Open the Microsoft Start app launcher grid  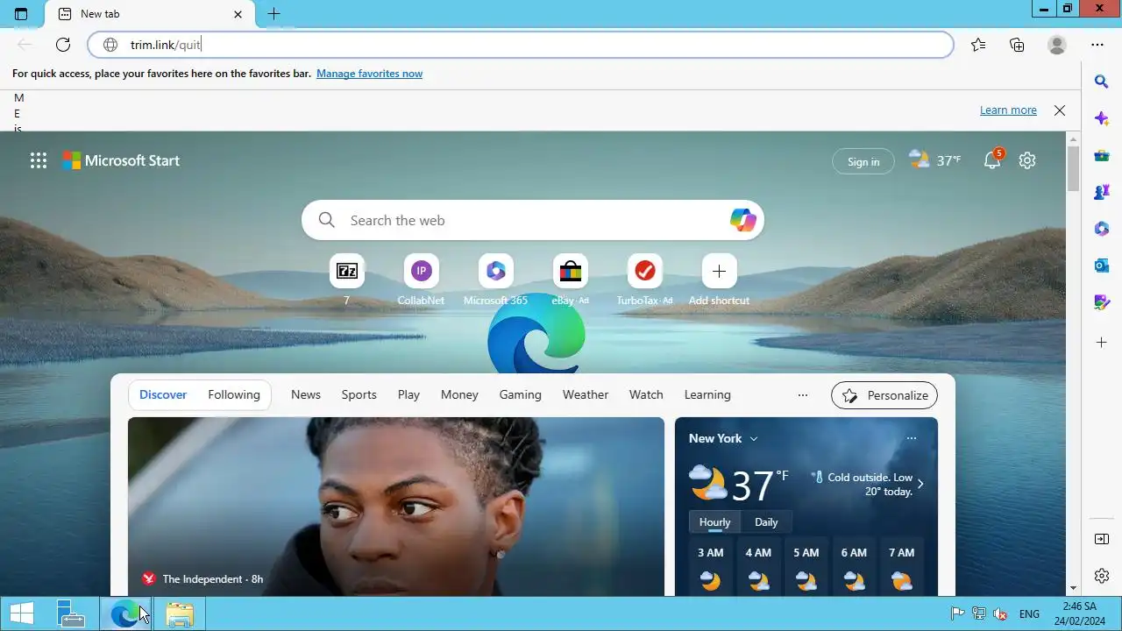pyautogui.click(x=39, y=160)
